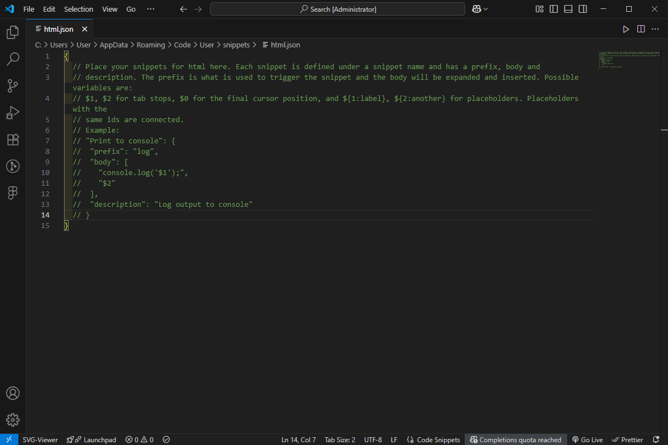The height and width of the screenshot is (445, 668).
Task: Switch to the html.json editor tab
Action: coord(58,28)
